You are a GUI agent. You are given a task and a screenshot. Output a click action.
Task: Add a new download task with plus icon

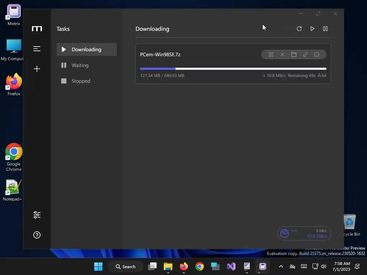[37, 69]
